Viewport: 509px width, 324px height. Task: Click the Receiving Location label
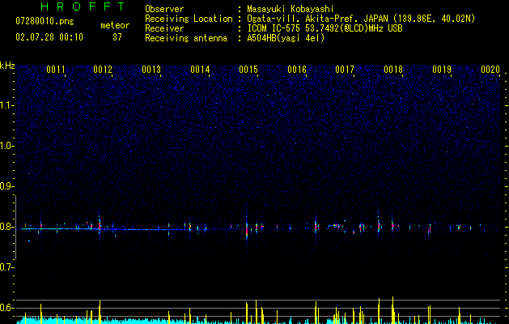pyautogui.click(x=189, y=19)
